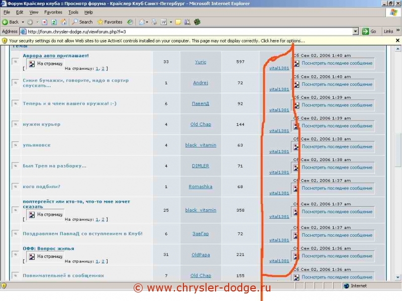The image size is (402, 301).
Task: Click the topic icon beside Аврора авто приглашает
Action: (16, 61)
